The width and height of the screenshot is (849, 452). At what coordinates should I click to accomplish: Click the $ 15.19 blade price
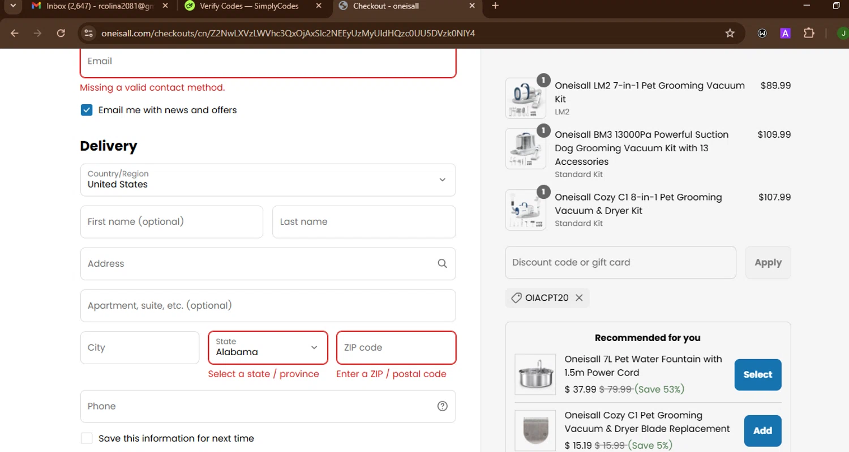578,445
